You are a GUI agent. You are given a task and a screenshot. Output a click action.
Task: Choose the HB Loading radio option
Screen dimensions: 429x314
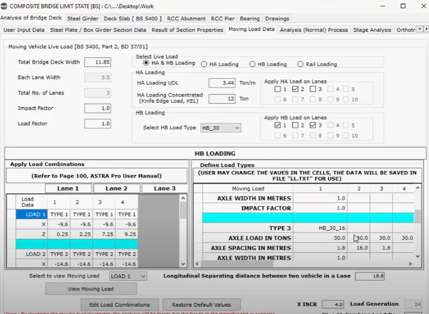point(252,64)
